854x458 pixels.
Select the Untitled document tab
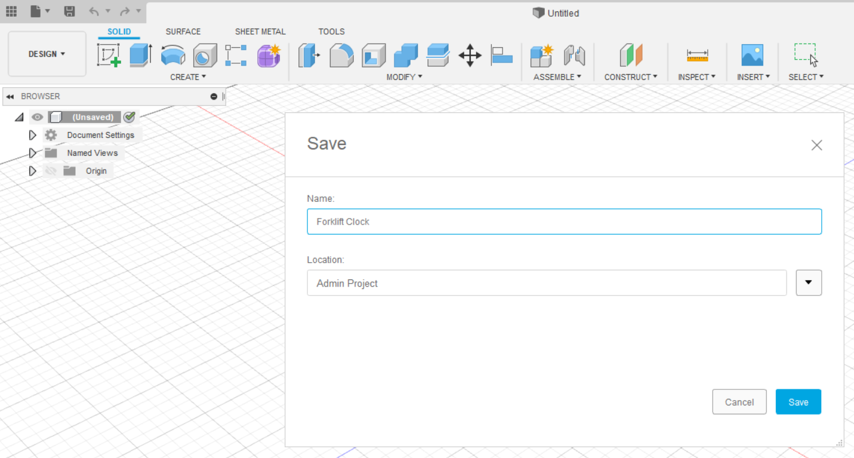[x=556, y=13]
